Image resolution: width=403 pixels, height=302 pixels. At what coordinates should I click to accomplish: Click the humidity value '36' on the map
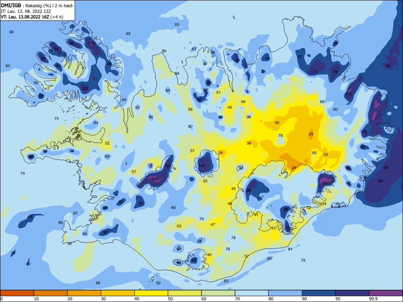coord(277,122)
